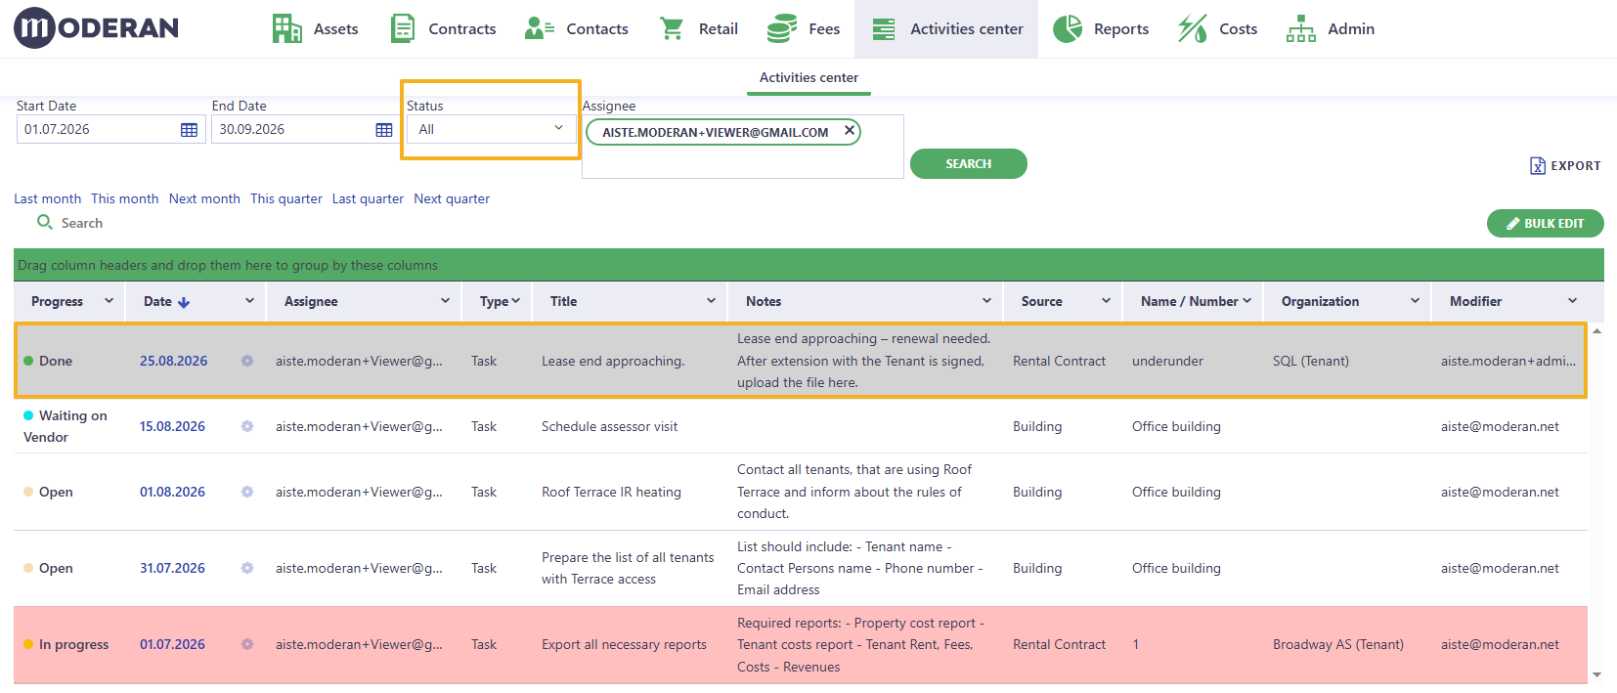Click the Last quarter link
This screenshot has width=1617, height=693.
coord(368,198)
